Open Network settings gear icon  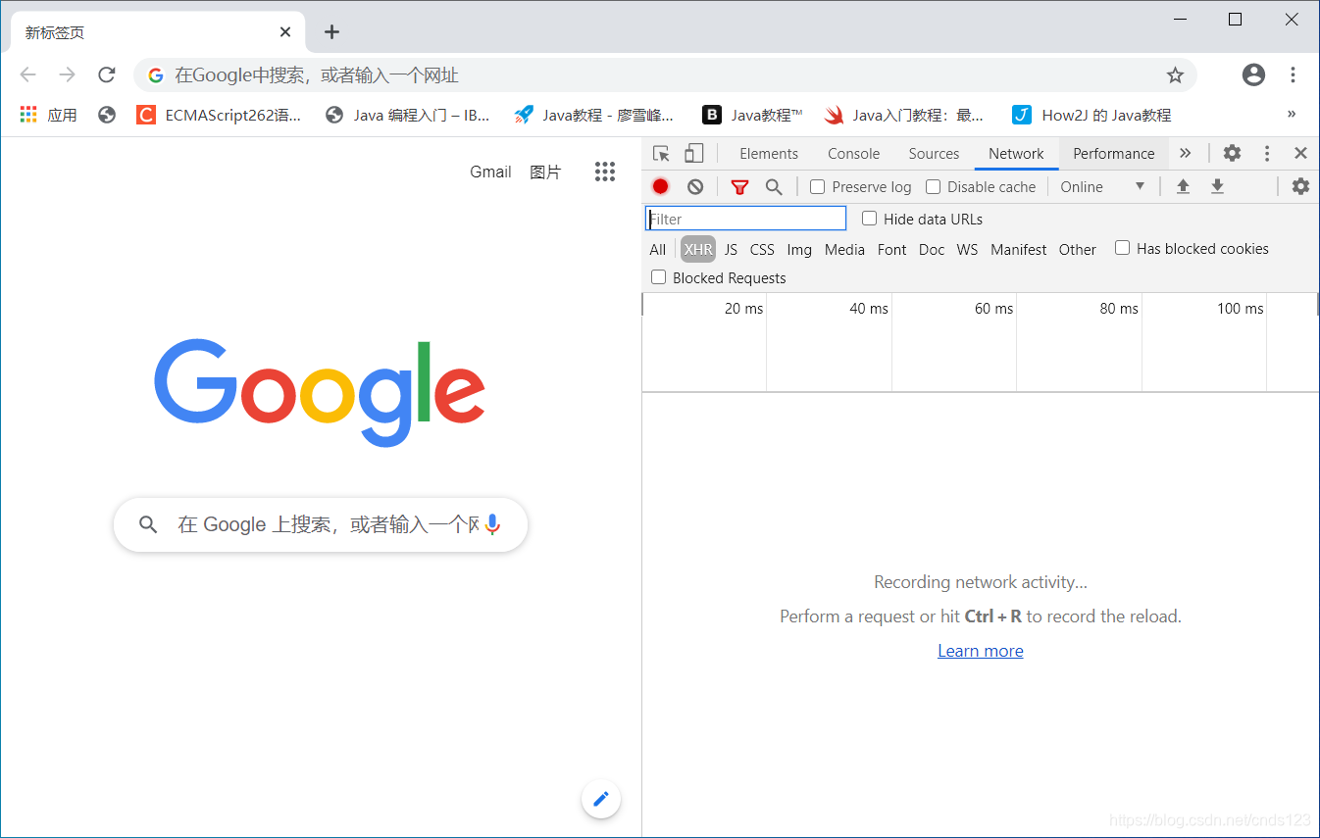tap(1300, 186)
